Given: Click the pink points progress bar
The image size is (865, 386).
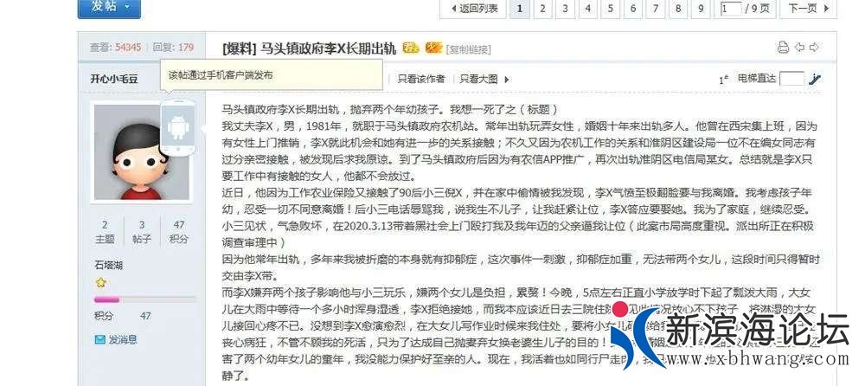Looking at the screenshot, I should coord(108,299).
